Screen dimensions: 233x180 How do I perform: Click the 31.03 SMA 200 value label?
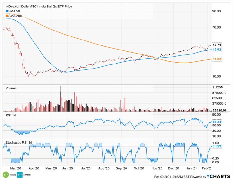[x=217, y=59]
